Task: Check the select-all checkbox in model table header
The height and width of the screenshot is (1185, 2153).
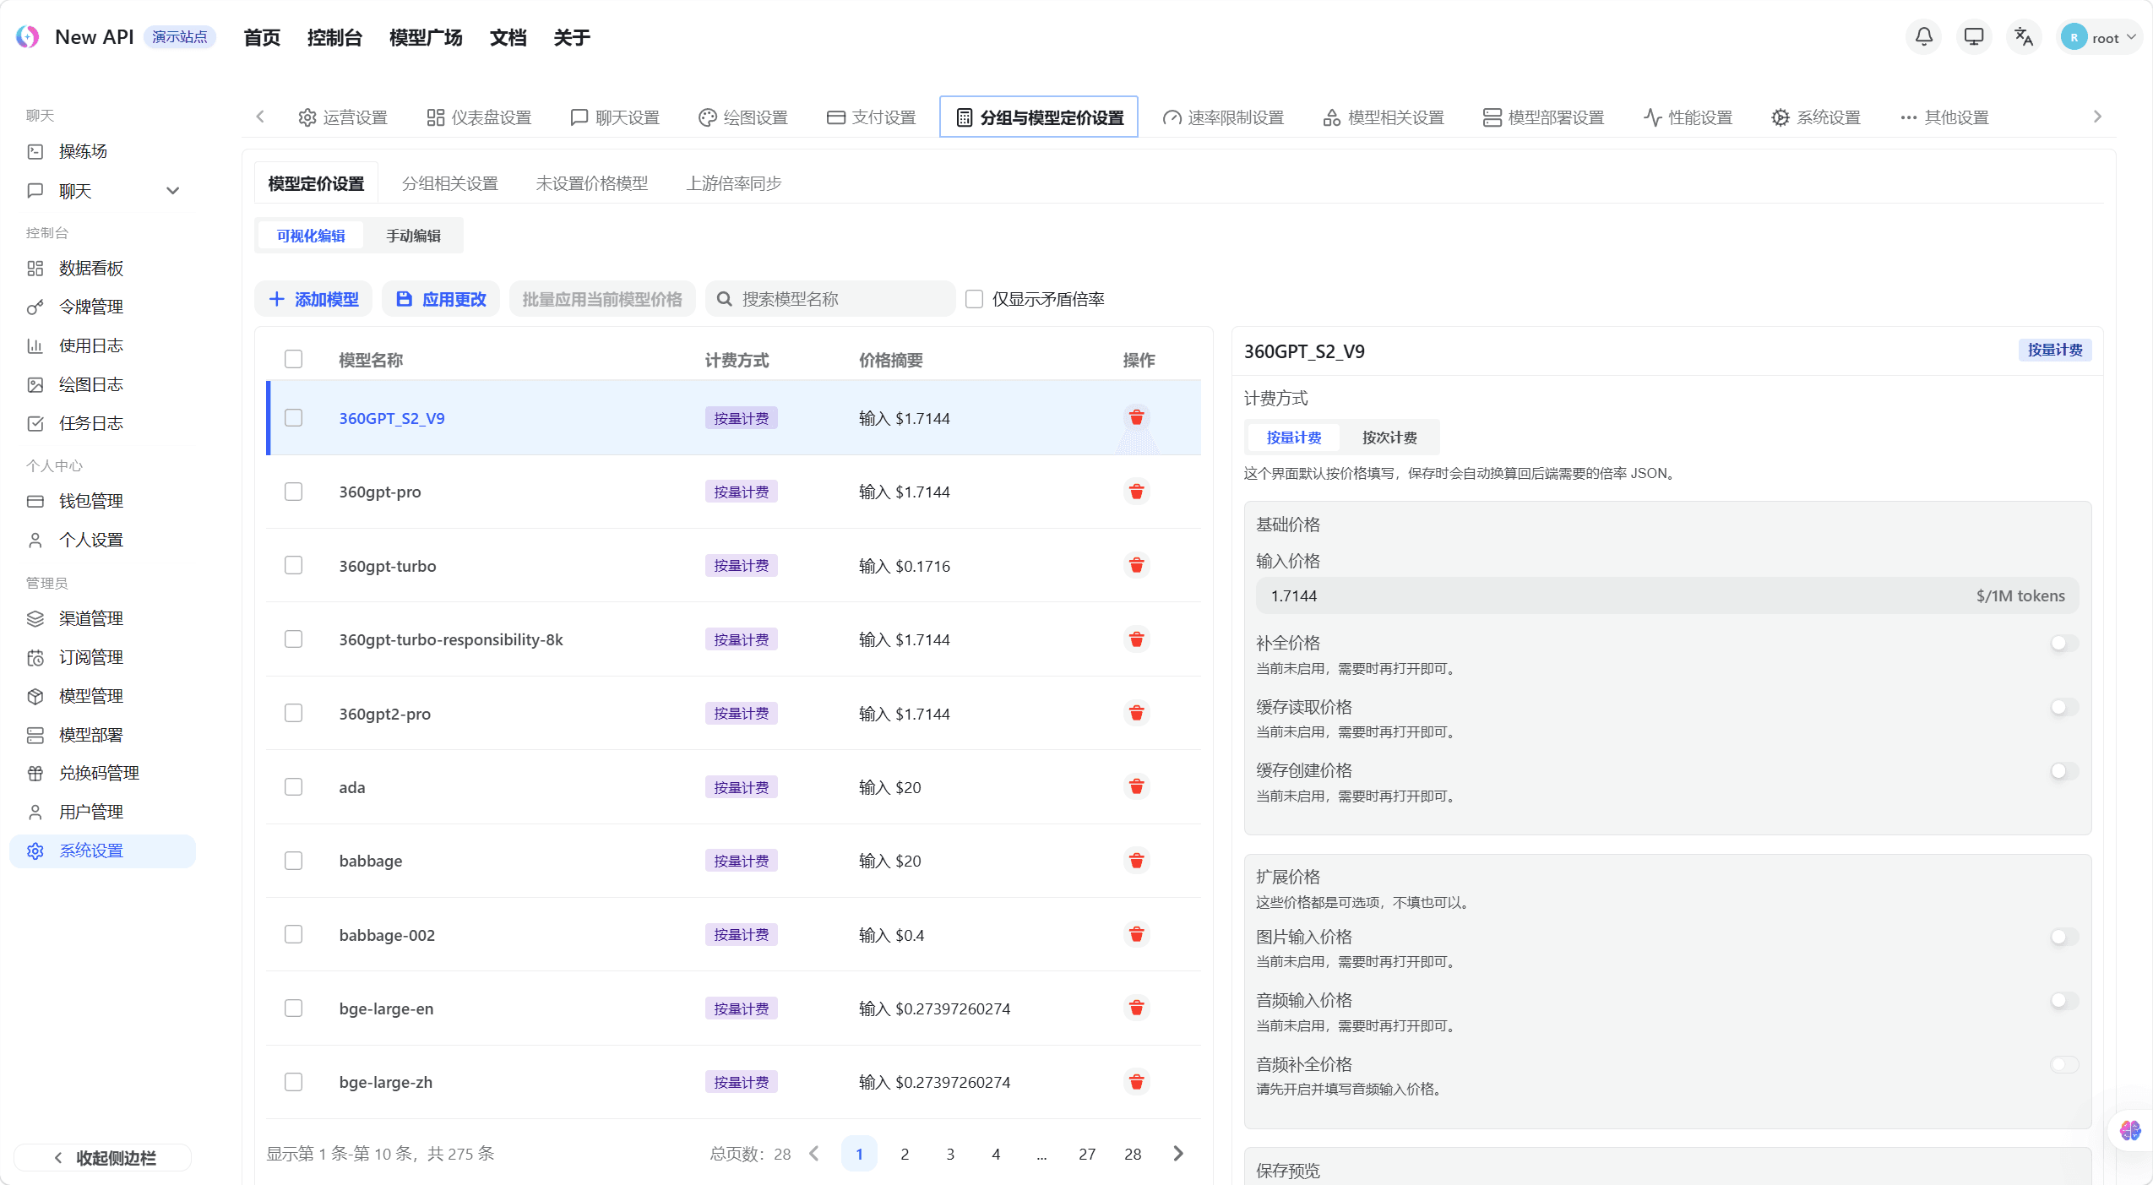Action: (x=293, y=359)
